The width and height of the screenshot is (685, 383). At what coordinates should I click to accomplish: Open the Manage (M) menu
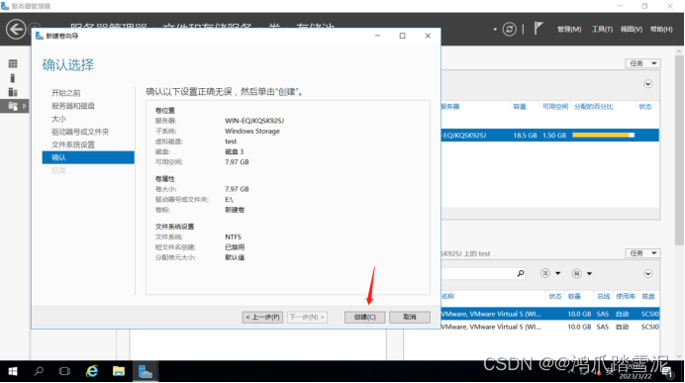(569, 30)
